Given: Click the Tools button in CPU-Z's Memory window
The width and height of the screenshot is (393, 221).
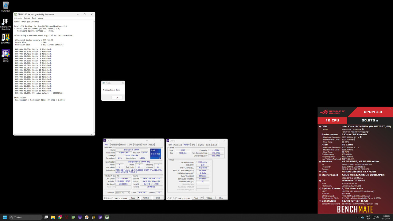Looking at the screenshot, I should coord(196,198).
